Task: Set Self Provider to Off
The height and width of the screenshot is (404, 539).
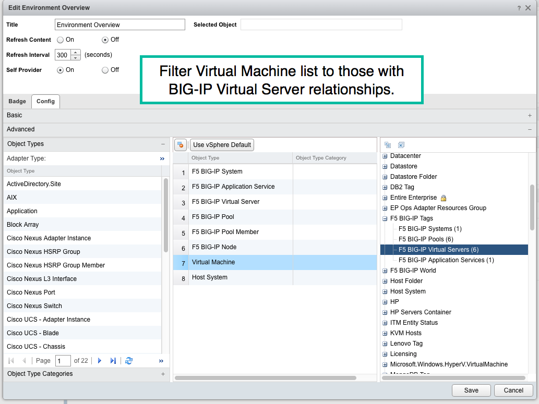Action: 105,70
